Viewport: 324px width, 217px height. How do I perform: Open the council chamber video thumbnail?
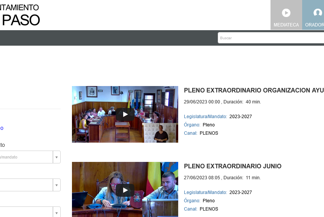(x=125, y=114)
